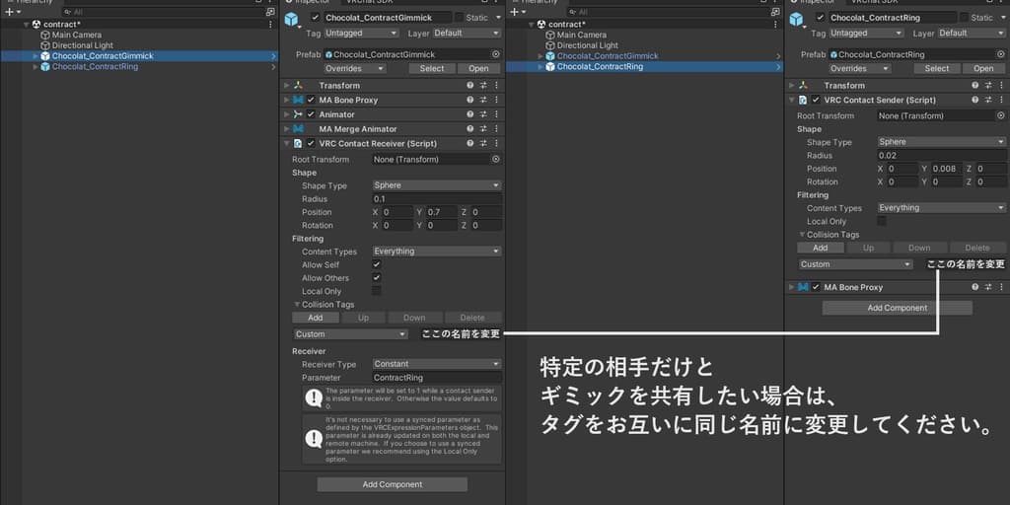Uncheck Allow Self option
Screen dimensions: 1010x505
(377, 264)
